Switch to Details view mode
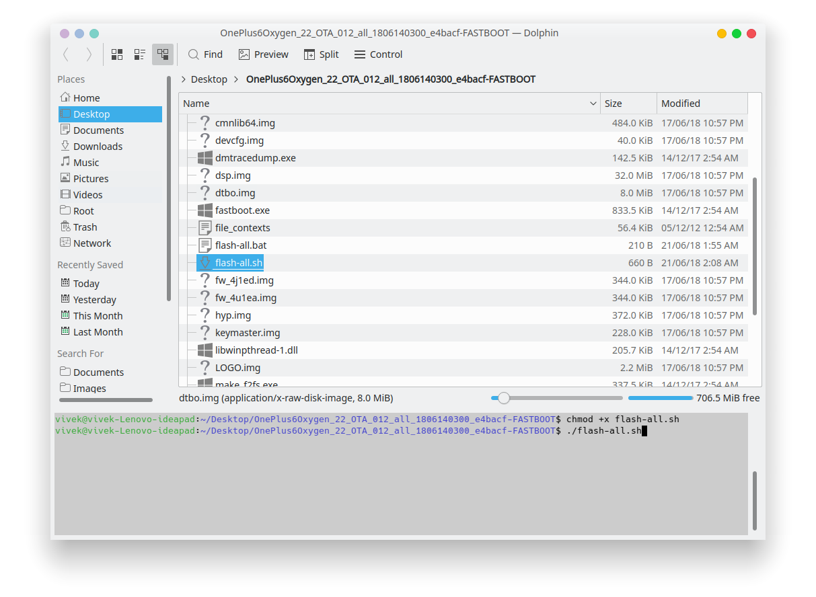 tap(163, 54)
